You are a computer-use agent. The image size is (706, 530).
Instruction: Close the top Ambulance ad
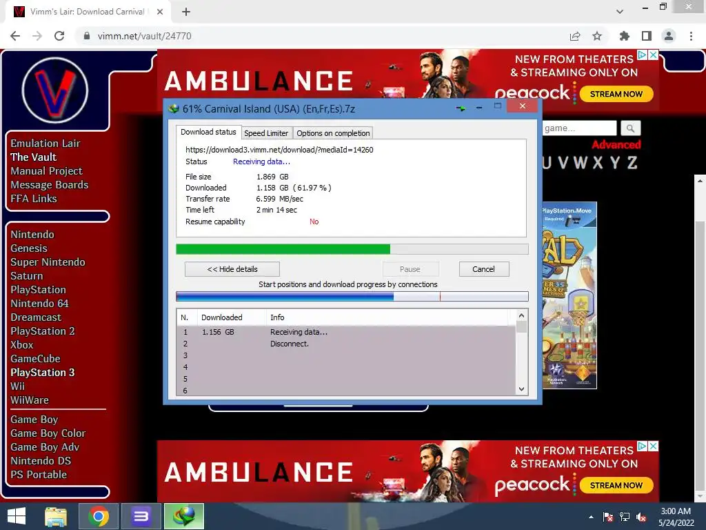654,55
